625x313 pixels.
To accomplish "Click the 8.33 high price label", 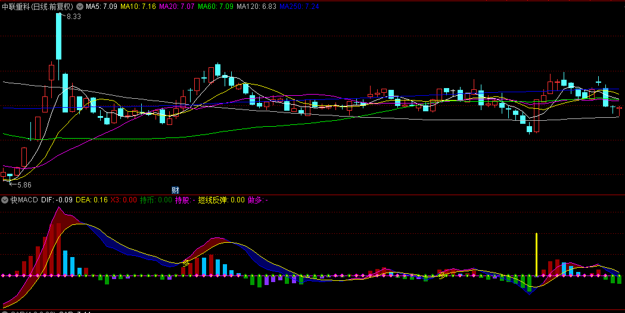I will coord(74,17).
